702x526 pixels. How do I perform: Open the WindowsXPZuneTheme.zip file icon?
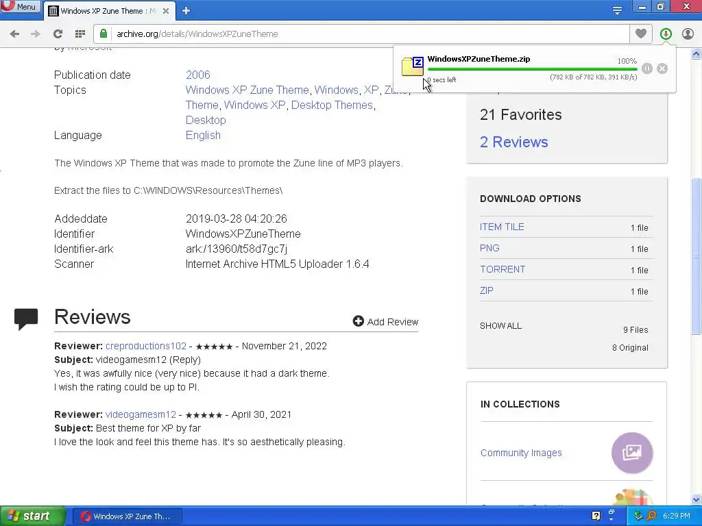coord(412,66)
